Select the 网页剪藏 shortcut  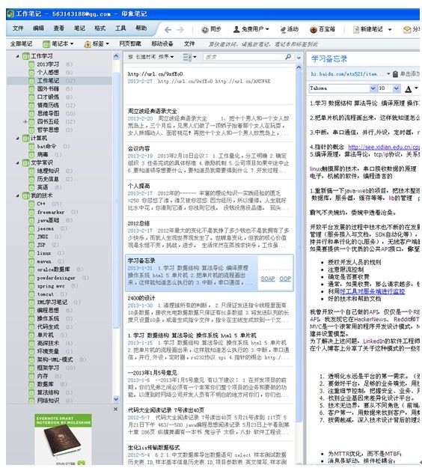130,44
